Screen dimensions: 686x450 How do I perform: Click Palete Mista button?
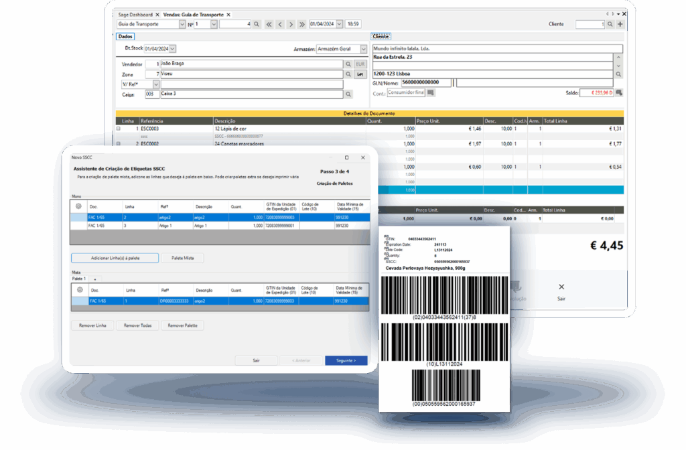pos(182,258)
